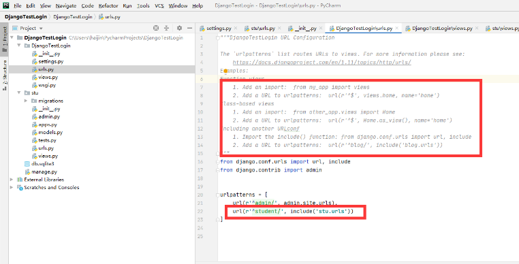The height and width of the screenshot is (264, 519).
Task: Open Project panel settings gear
Action: coord(179,28)
